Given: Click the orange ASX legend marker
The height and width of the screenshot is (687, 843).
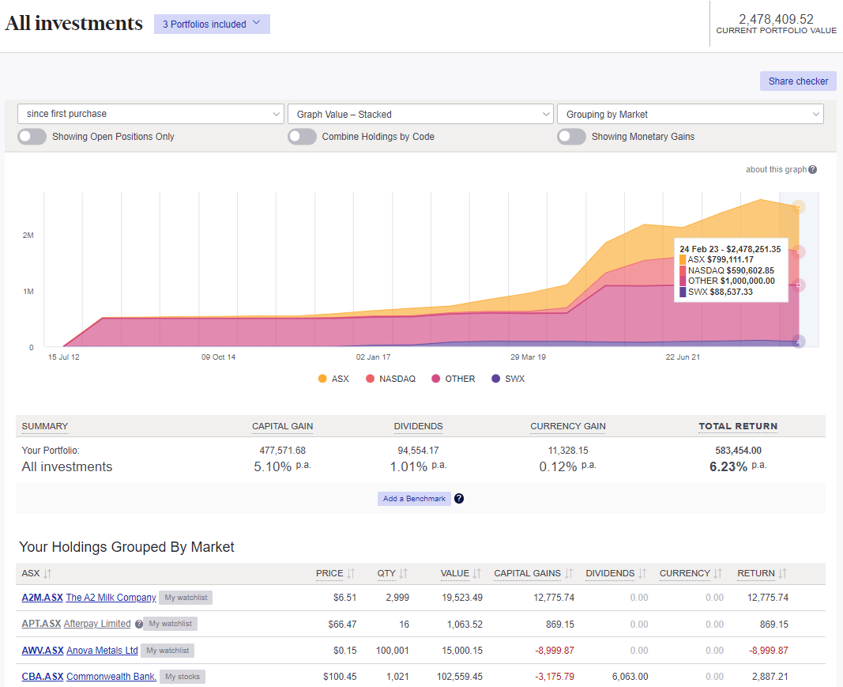Looking at the screenshot, I should (x=324, y=379).
